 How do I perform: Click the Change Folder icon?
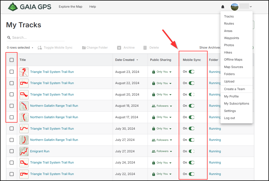pos(84,48)
